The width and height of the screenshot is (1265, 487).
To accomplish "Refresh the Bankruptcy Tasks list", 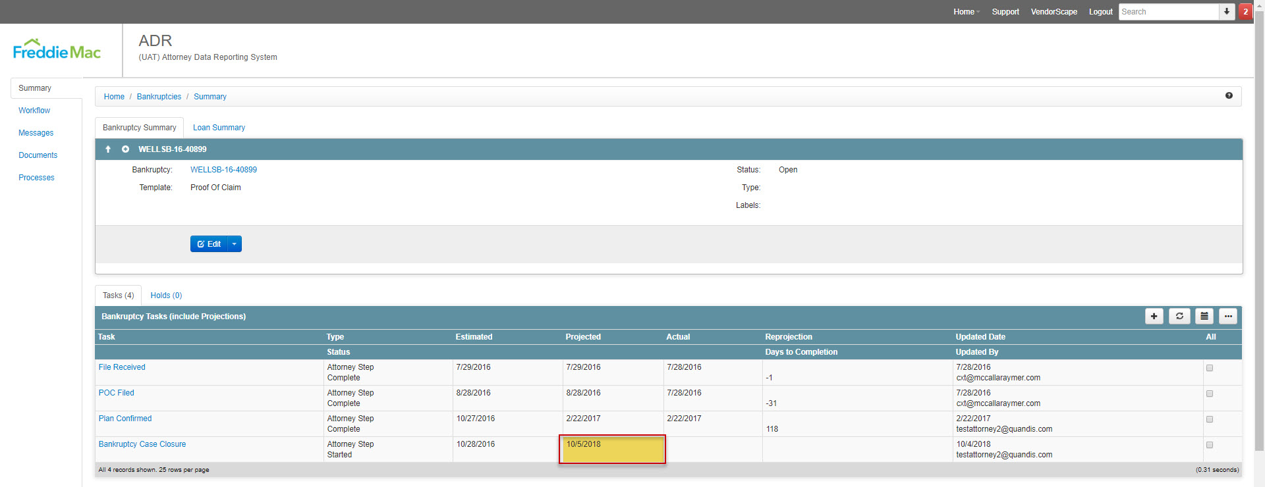I will pos(1179,317).
